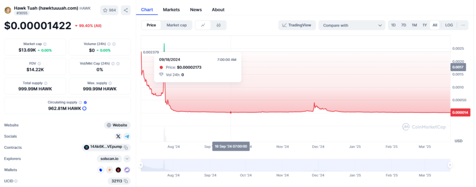This screenshot has width=476, height=187.
Task: Toggle LOG scale on the chart
Action: pos(449,25)
